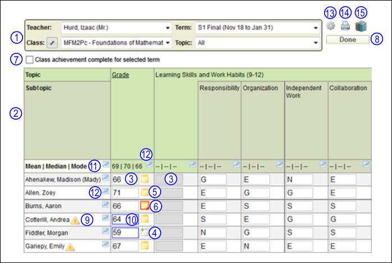Click Collaboration field for Gariepy, Emily
Viewport: 392px width, 263px height.
(343, 246)
